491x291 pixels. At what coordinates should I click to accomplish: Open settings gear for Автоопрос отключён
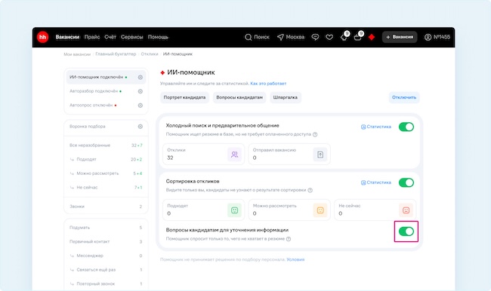pyautogui.click(x=141, y=106)
